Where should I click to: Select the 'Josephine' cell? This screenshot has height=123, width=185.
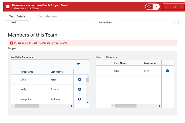pos(26,99)
